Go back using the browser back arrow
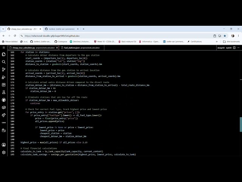Screen dimensions: 242x182 tap(3, 36)
